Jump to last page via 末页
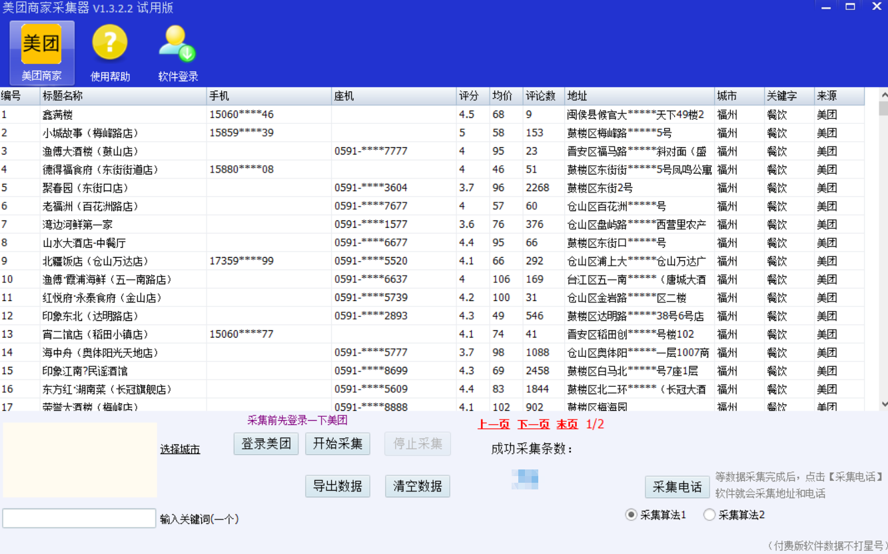Image resolution: width=888 pixels, height=554 pixels. [x=568, y=424]
